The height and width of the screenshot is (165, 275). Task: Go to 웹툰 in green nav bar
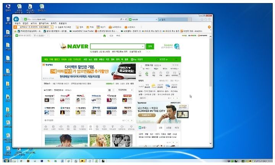click(126, 59)
